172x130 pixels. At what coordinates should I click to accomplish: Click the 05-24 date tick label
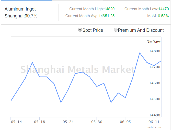(x=68, y=122)
